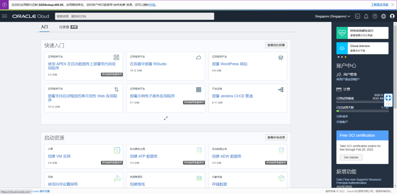Open the announcements bell icon
397x194 pixels.
pyautogui.click(x=366, y=16)
